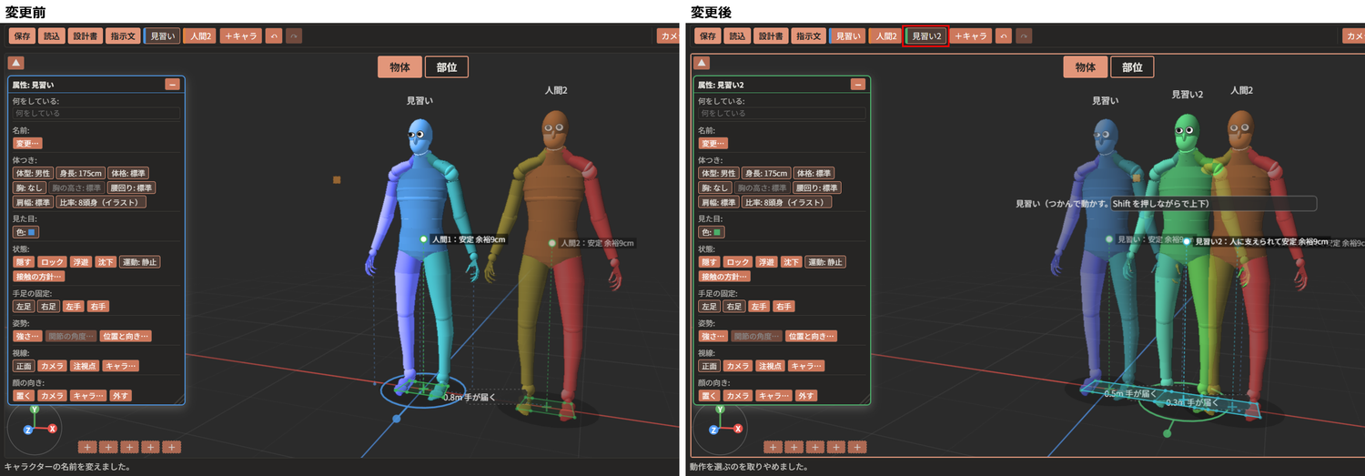Toggle 右足 fixation in the 見習い panel
The image size is (1365, 476).
[48, 307]
